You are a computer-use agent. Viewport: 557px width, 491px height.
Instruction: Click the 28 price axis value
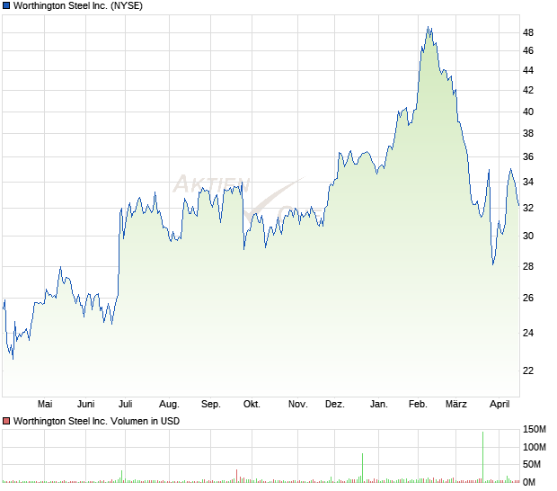(x=528, y=267)
